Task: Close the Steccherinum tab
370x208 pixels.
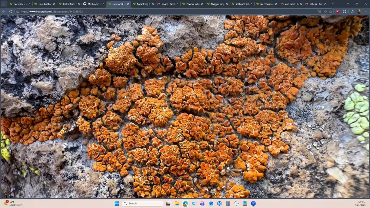Action: pyautogui.click(x=276, y=4)
